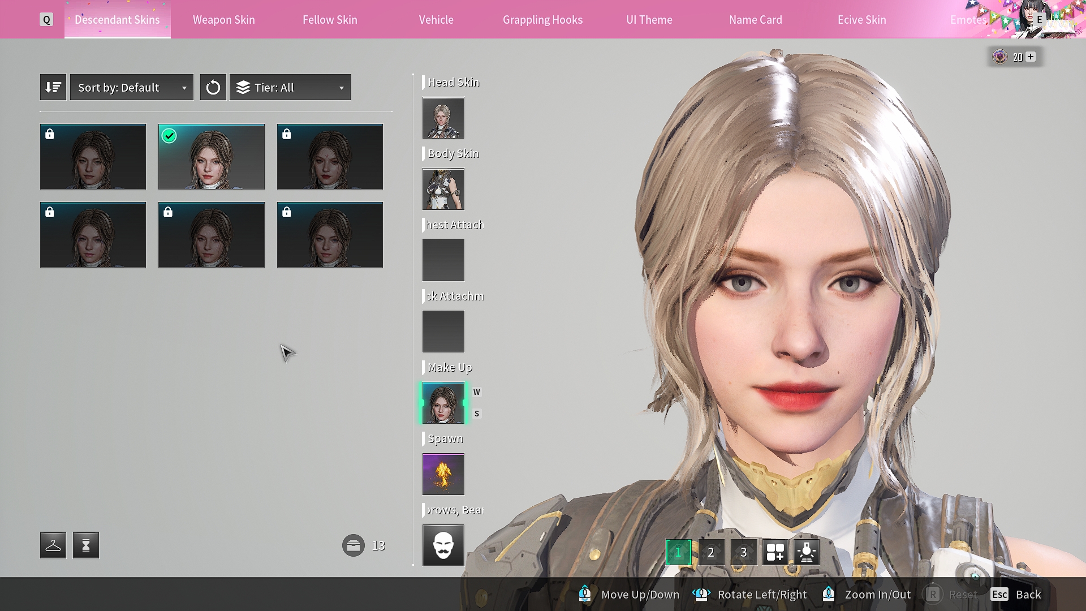Select the first locked makeup in bottom row
Image resolution: width=1086 pixels, height=611 pixels.
93,235
